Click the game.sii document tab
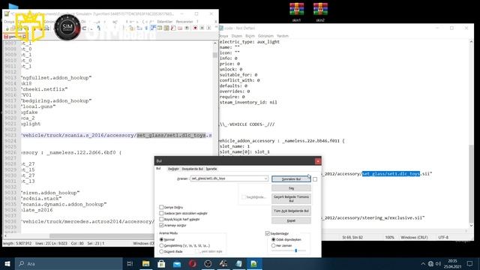Screen dimensions: 480x270 click(x=15, y=37)
